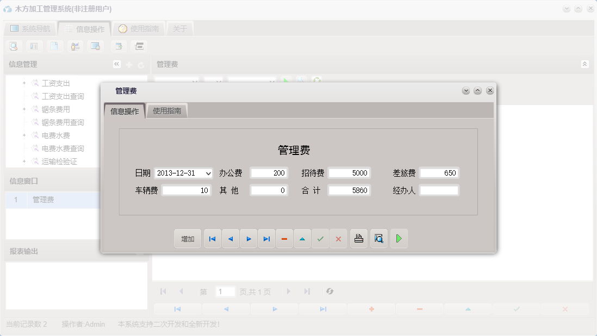The height and width of the screenshot is (336, 597).
Task: Print the current 管理费 record
Action: point(358,238)
